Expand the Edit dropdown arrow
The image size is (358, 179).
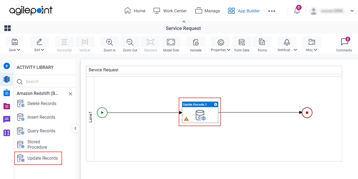[43, 50]
